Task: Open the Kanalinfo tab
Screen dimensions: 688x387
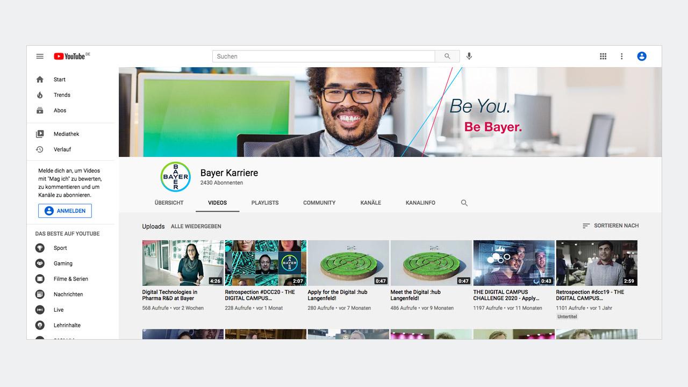Action: [x=420, y=203]
